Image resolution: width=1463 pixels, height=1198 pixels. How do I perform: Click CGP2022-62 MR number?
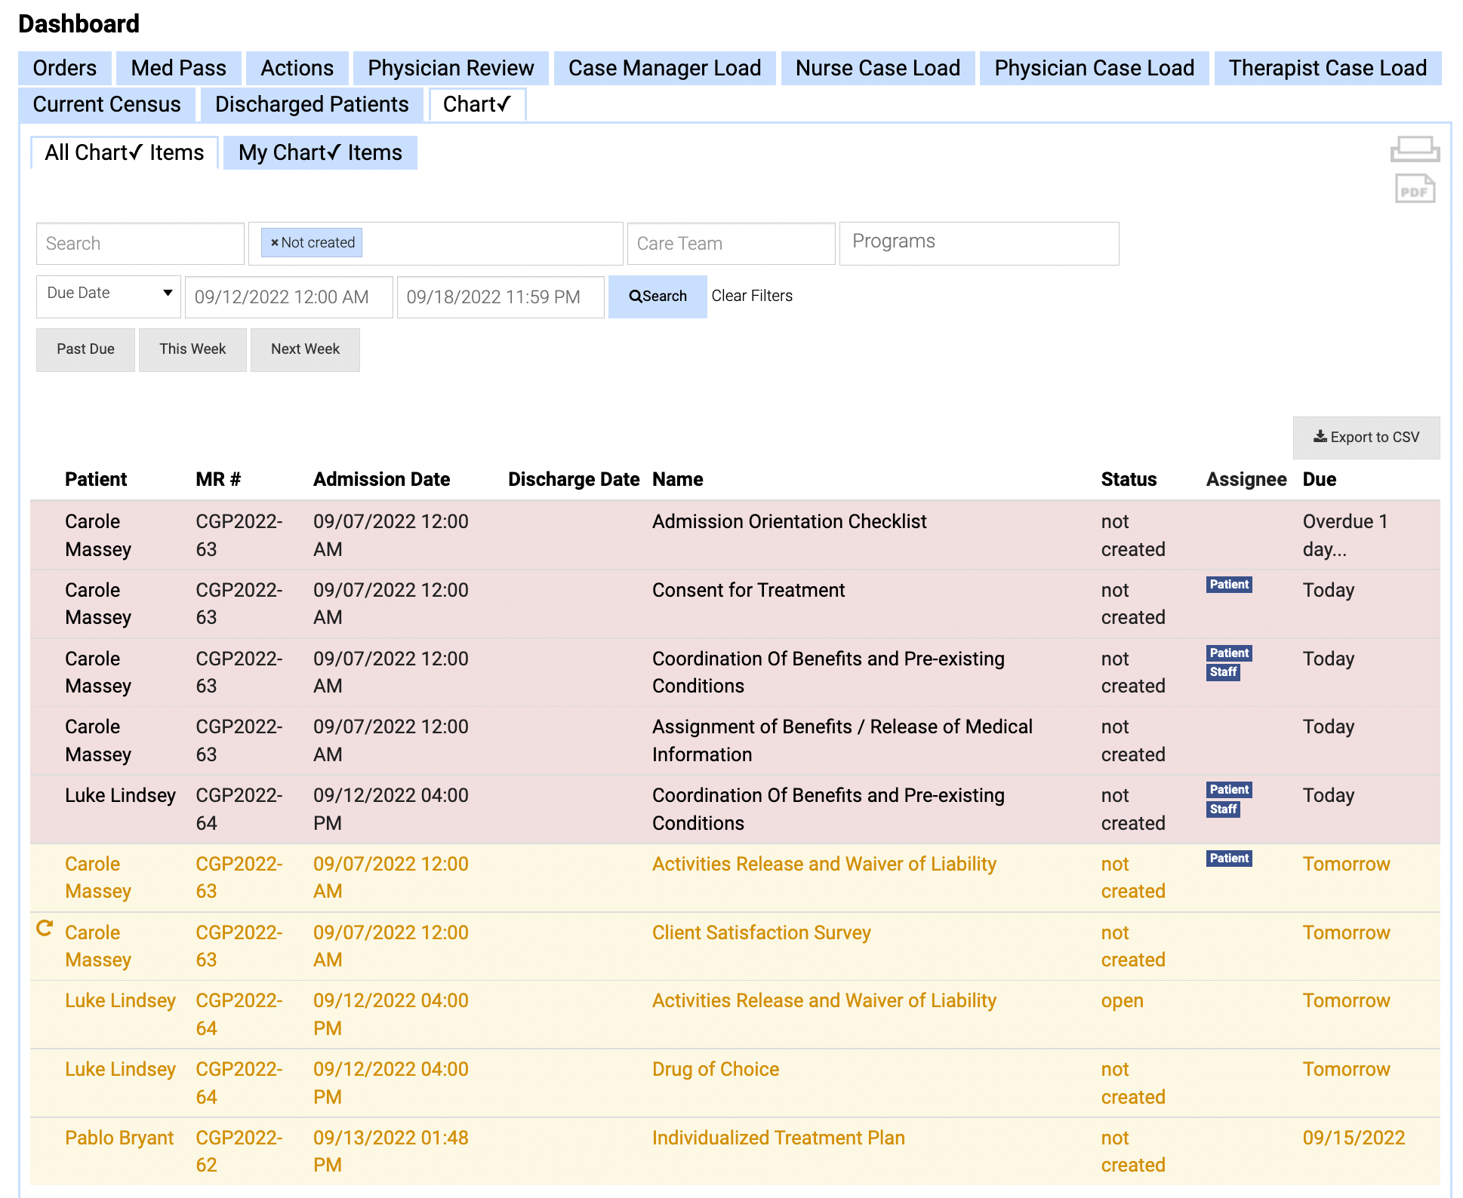coord(239,1151)
